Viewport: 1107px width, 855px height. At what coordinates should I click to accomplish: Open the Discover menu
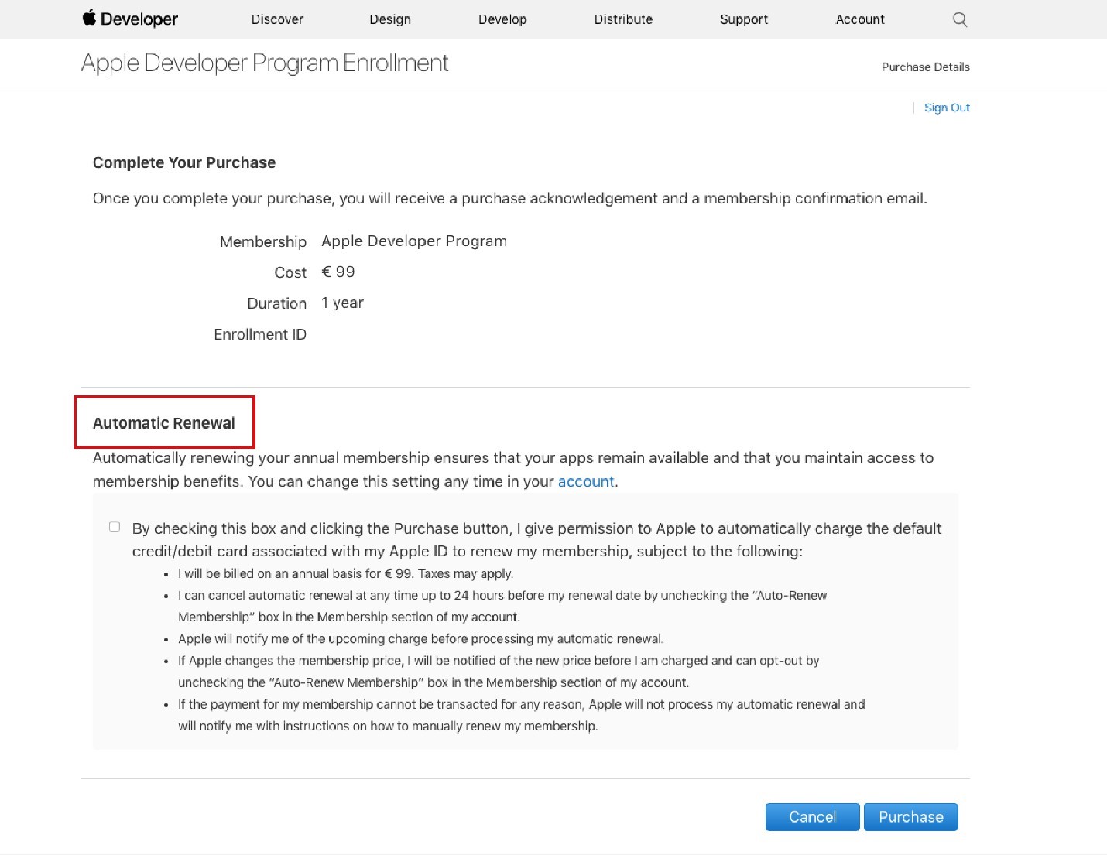[277, 19]
